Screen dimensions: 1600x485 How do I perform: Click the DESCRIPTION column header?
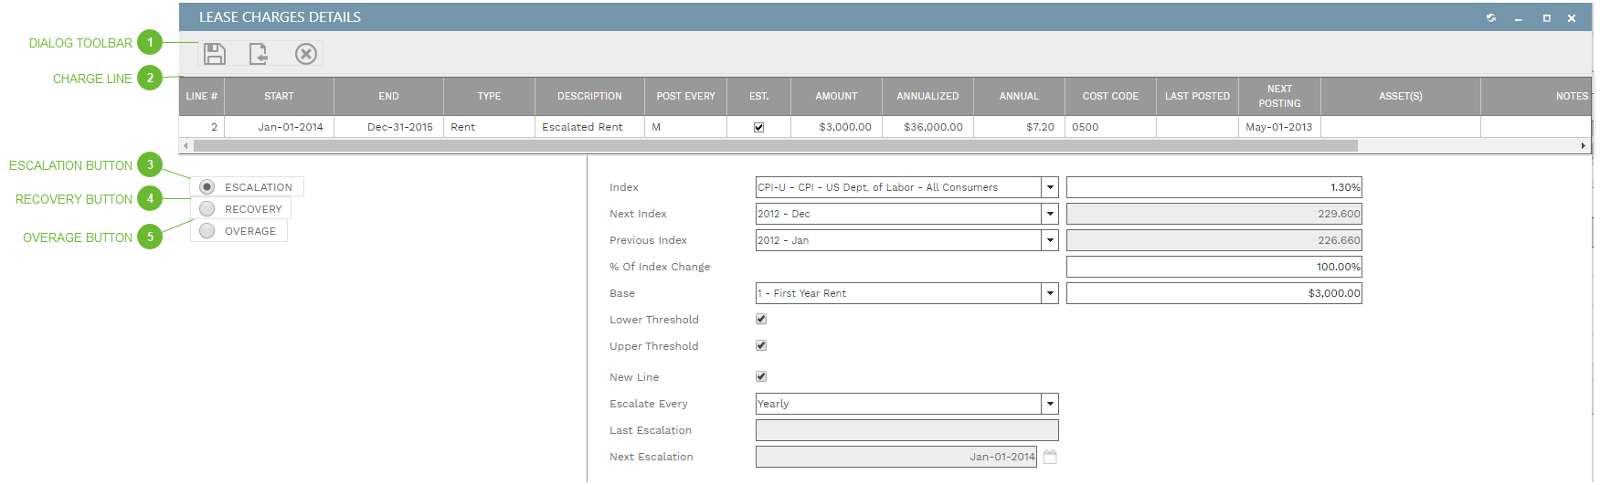coord(589,96)
